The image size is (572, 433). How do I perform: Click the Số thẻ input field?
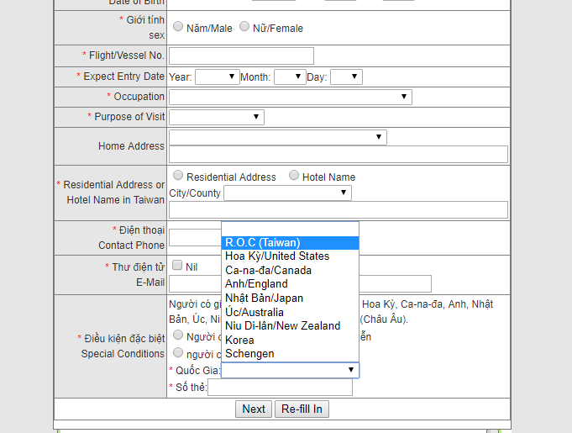click(280, 388)
